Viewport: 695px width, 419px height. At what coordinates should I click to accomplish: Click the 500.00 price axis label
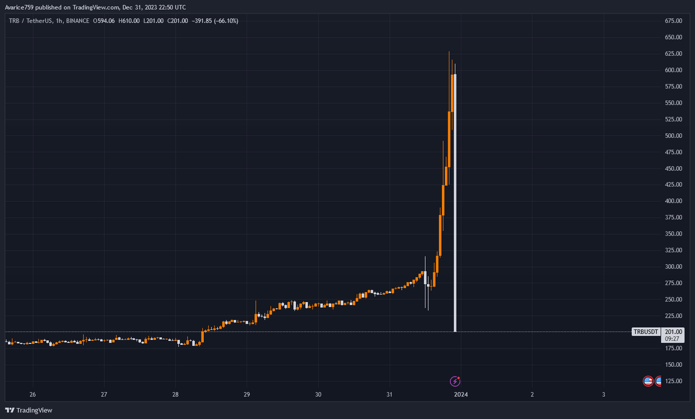[673, 135]
